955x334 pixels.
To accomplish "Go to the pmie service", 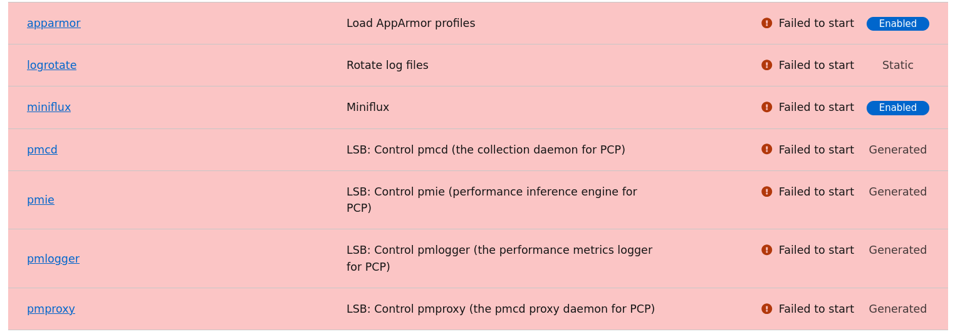I will [41, 200].
